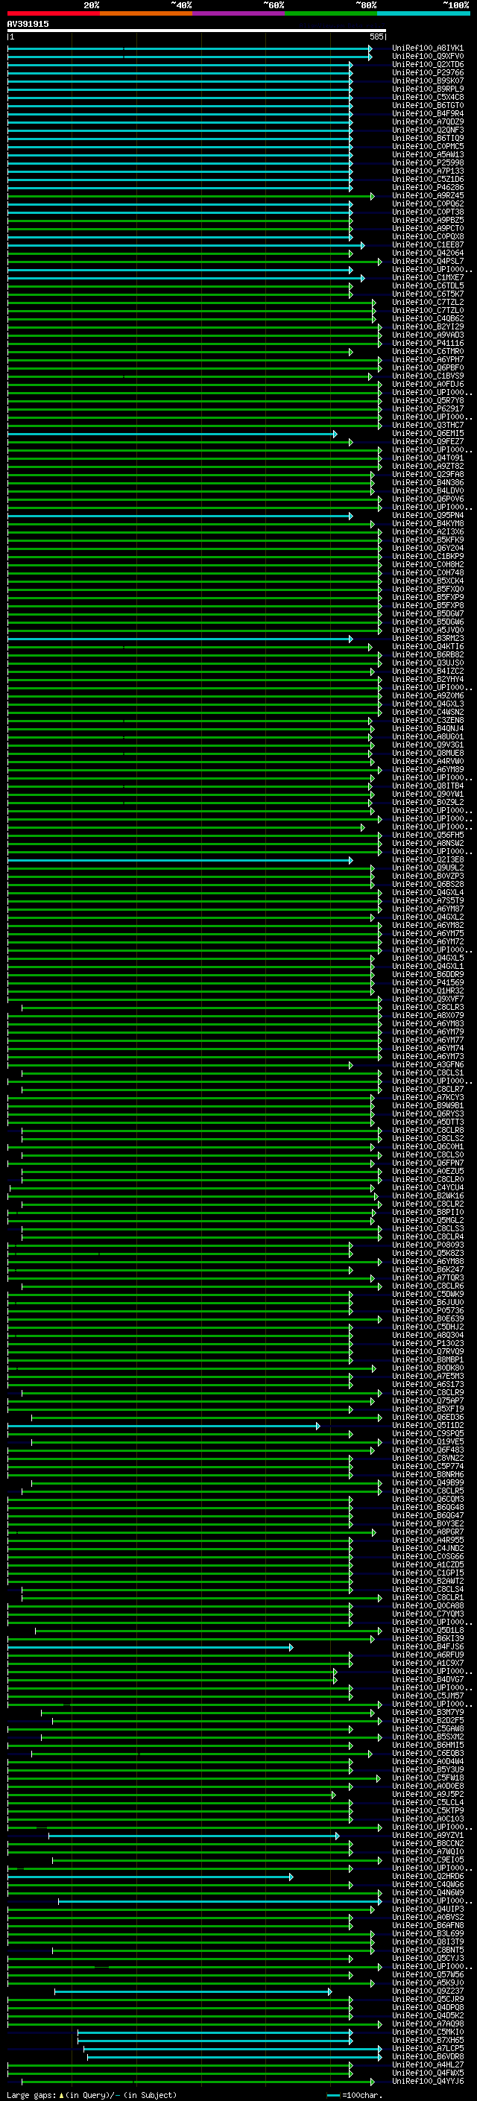
Task: Click the white query sequence bar
Action: [x=197, y=30]
